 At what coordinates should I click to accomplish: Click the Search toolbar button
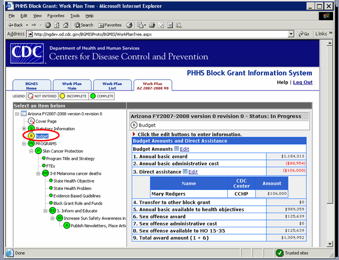coord(83,25)
